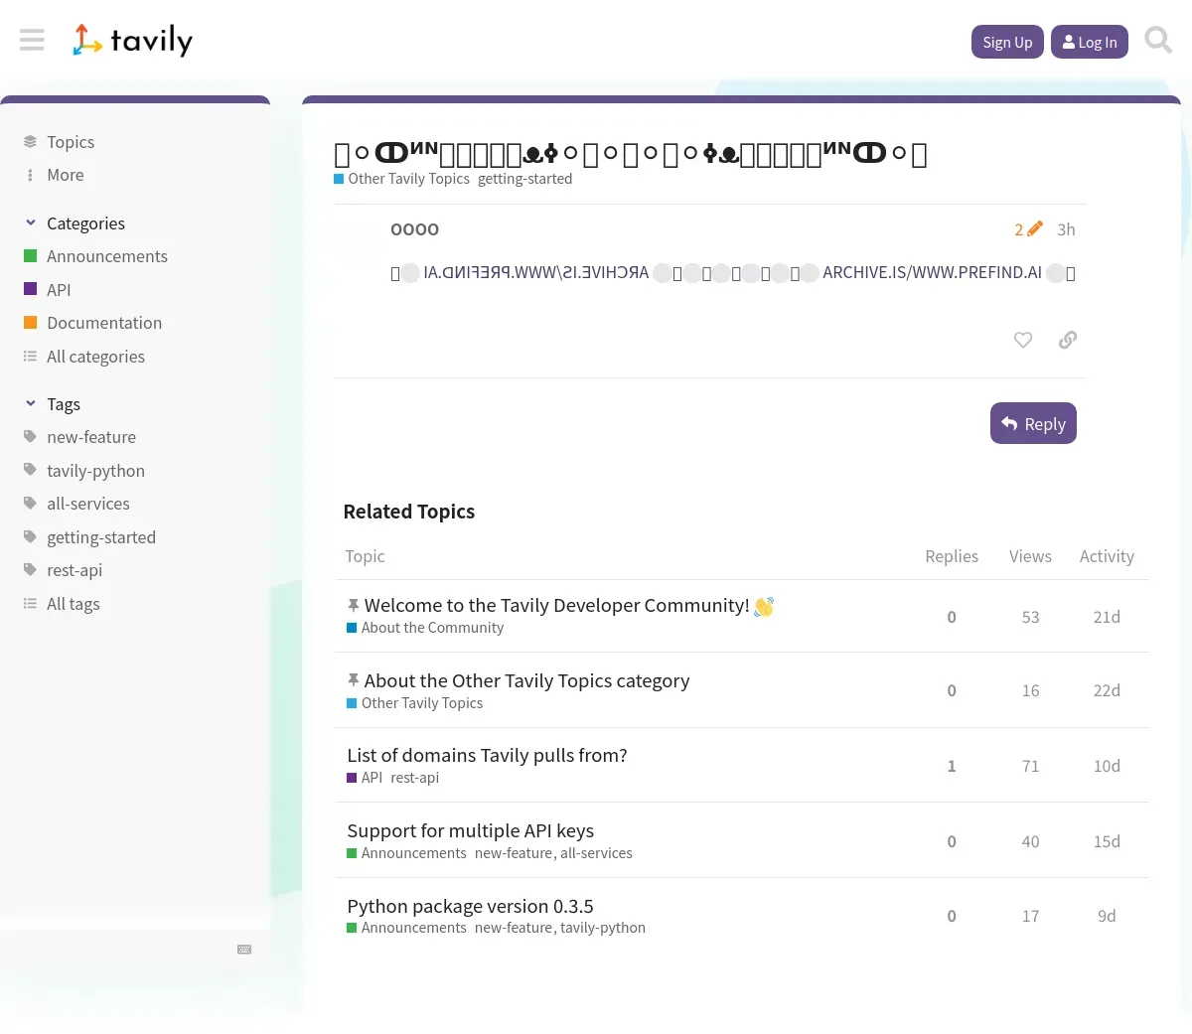Click the Log In button

(1090, 42)
